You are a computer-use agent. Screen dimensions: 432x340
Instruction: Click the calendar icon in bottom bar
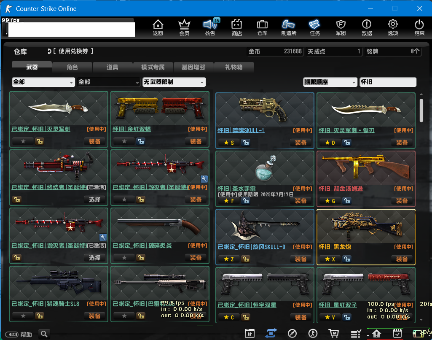click(x=250, y=334)
